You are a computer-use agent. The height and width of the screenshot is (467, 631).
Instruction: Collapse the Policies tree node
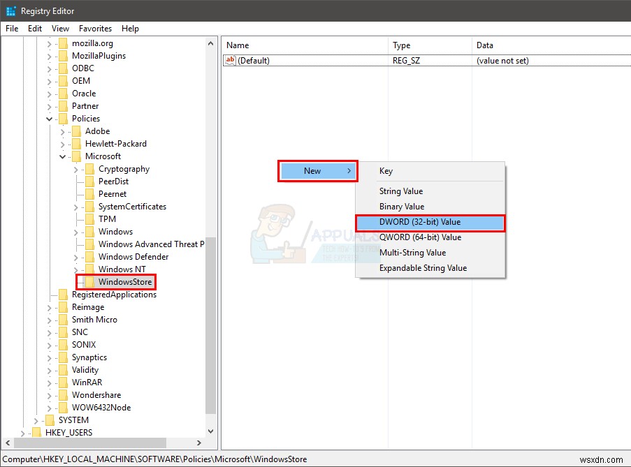coord(49,119)
